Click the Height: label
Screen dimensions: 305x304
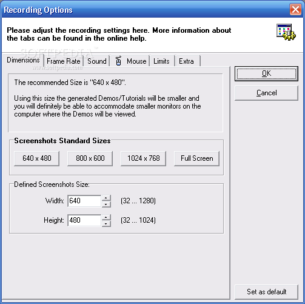coord(54,220)
